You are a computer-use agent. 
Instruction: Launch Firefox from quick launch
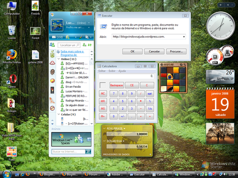coord(28,174)
